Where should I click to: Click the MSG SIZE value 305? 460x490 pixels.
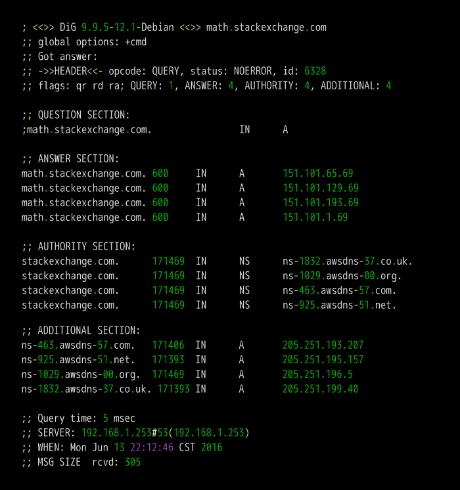tap(133, 462)
